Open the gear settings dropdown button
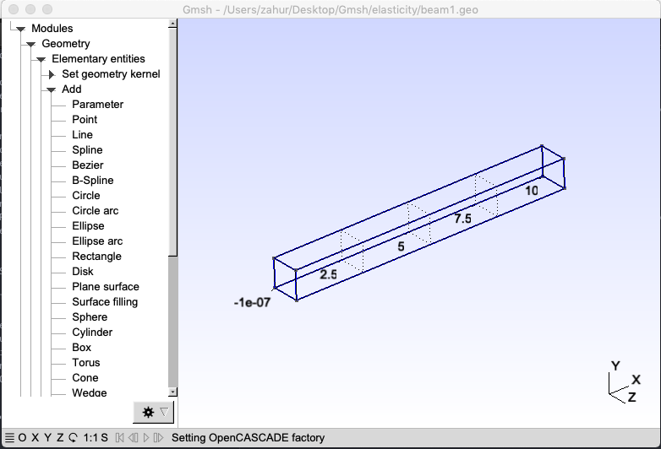 pyautogui.click(x=154, y=412)
